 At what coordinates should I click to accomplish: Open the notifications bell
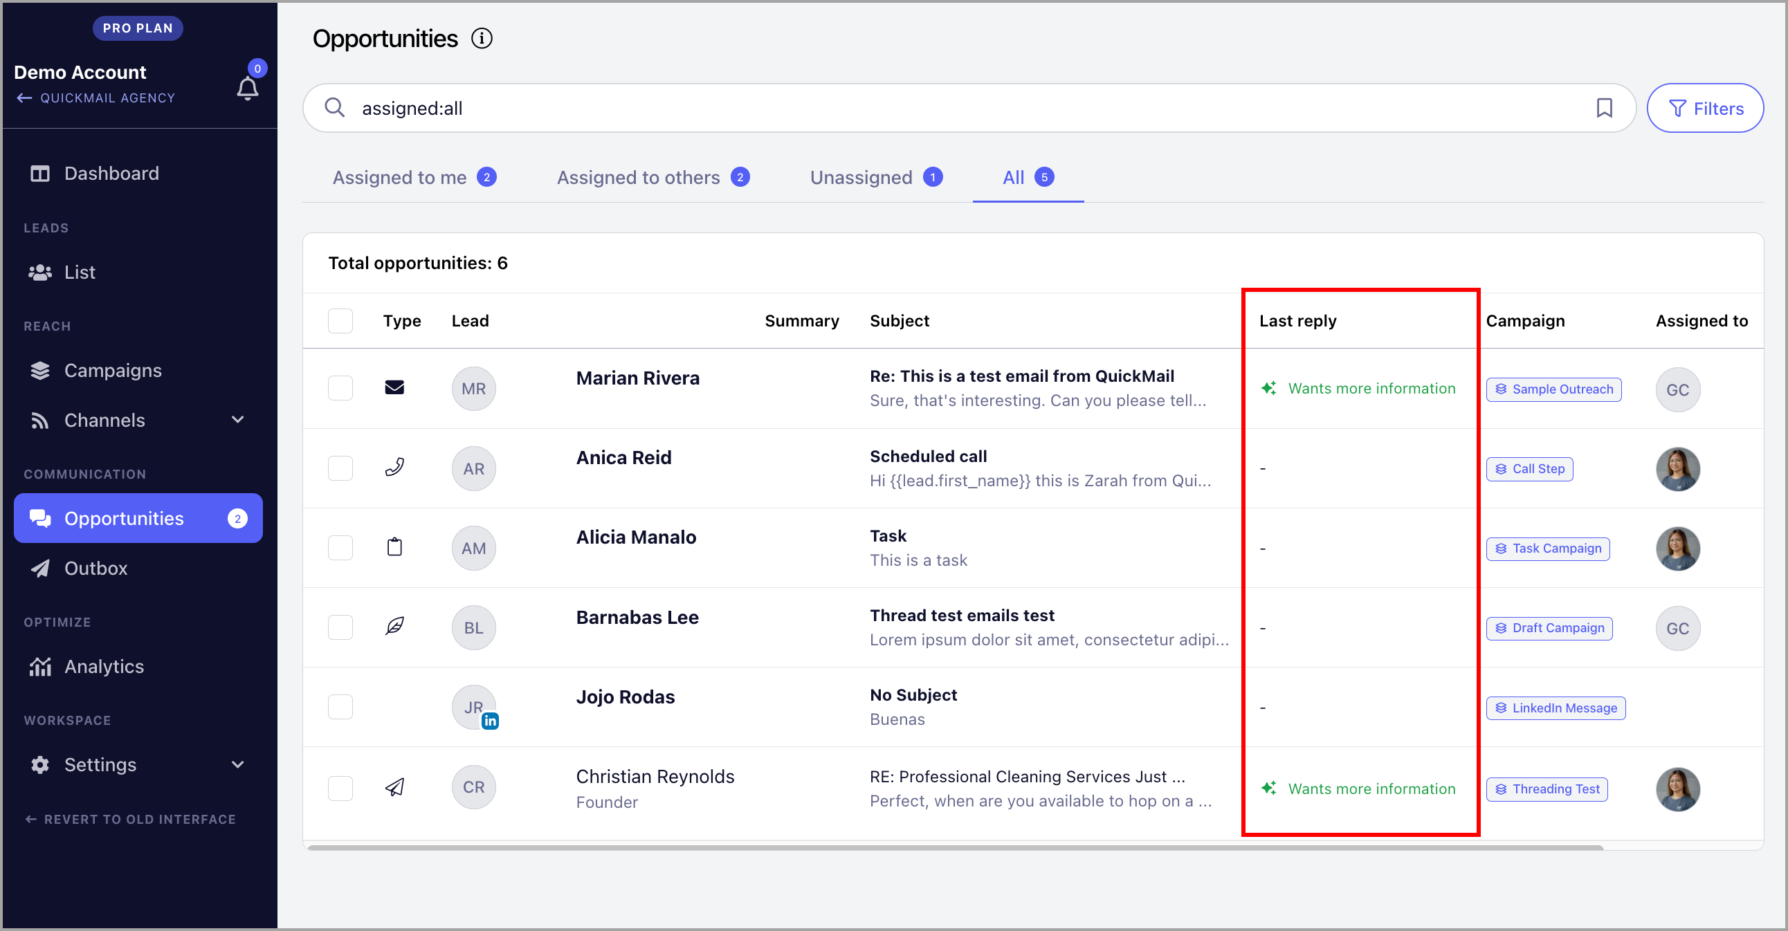248,89
